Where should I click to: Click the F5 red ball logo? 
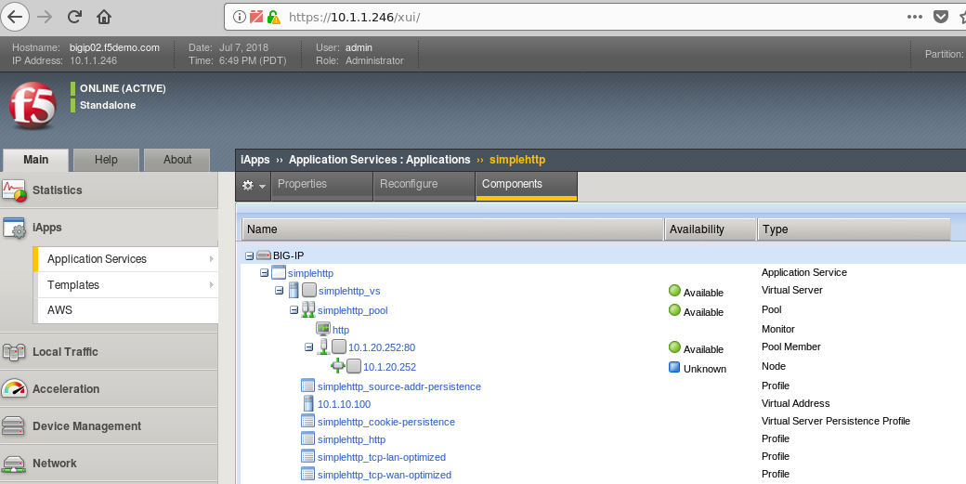(x=33, y=105)
